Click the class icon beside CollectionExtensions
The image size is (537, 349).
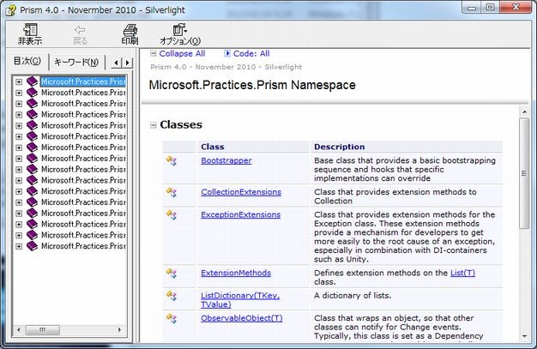(x=171, y=192)
